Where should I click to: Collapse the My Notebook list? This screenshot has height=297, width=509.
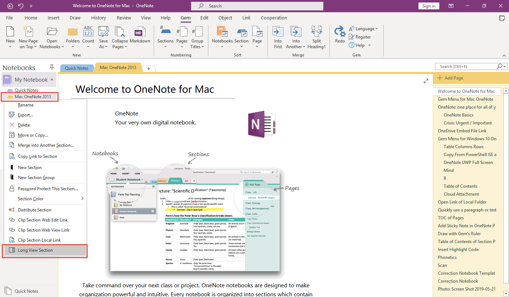[52, 80]
